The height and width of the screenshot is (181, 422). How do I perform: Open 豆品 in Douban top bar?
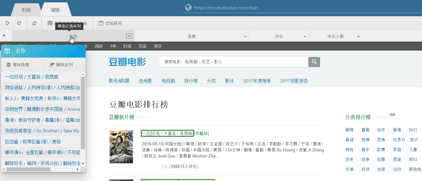tap(142, 46)
